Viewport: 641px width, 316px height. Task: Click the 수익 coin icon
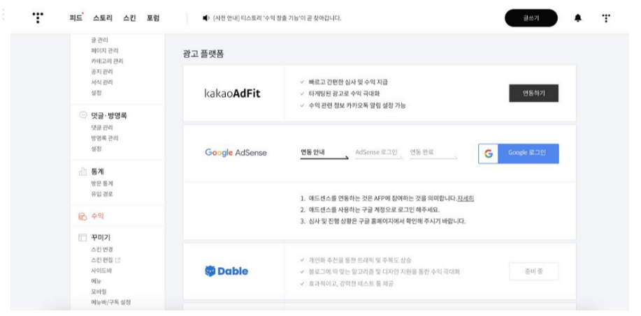82,216
